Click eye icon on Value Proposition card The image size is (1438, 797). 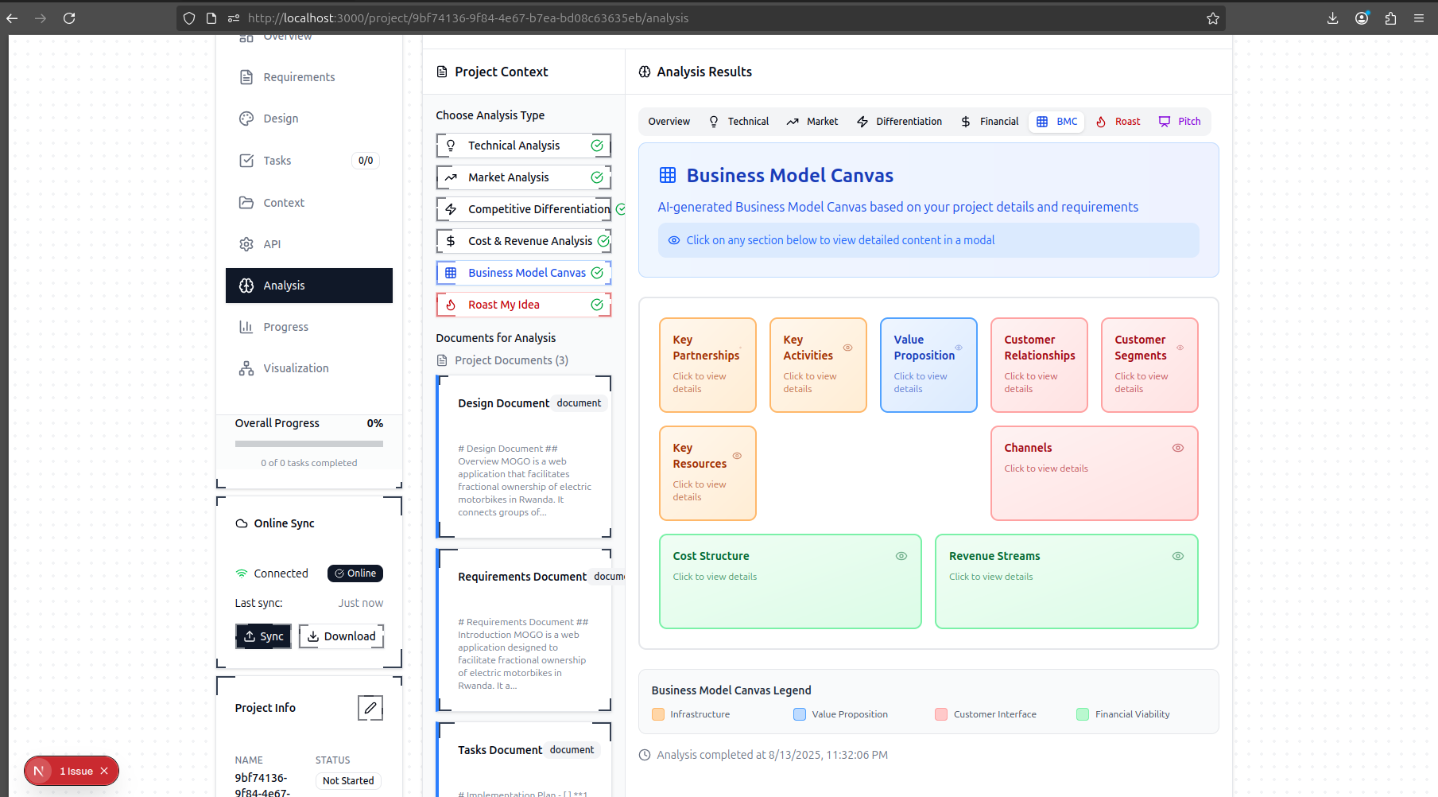(959, 348)
